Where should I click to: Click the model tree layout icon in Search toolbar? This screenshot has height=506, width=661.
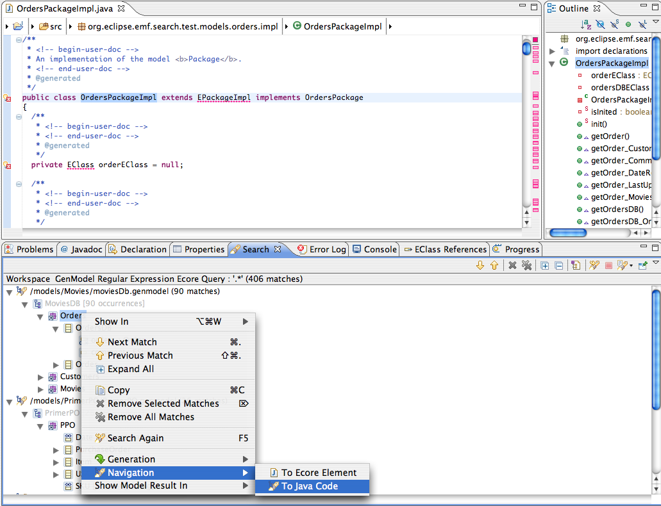tap(576, 265)
